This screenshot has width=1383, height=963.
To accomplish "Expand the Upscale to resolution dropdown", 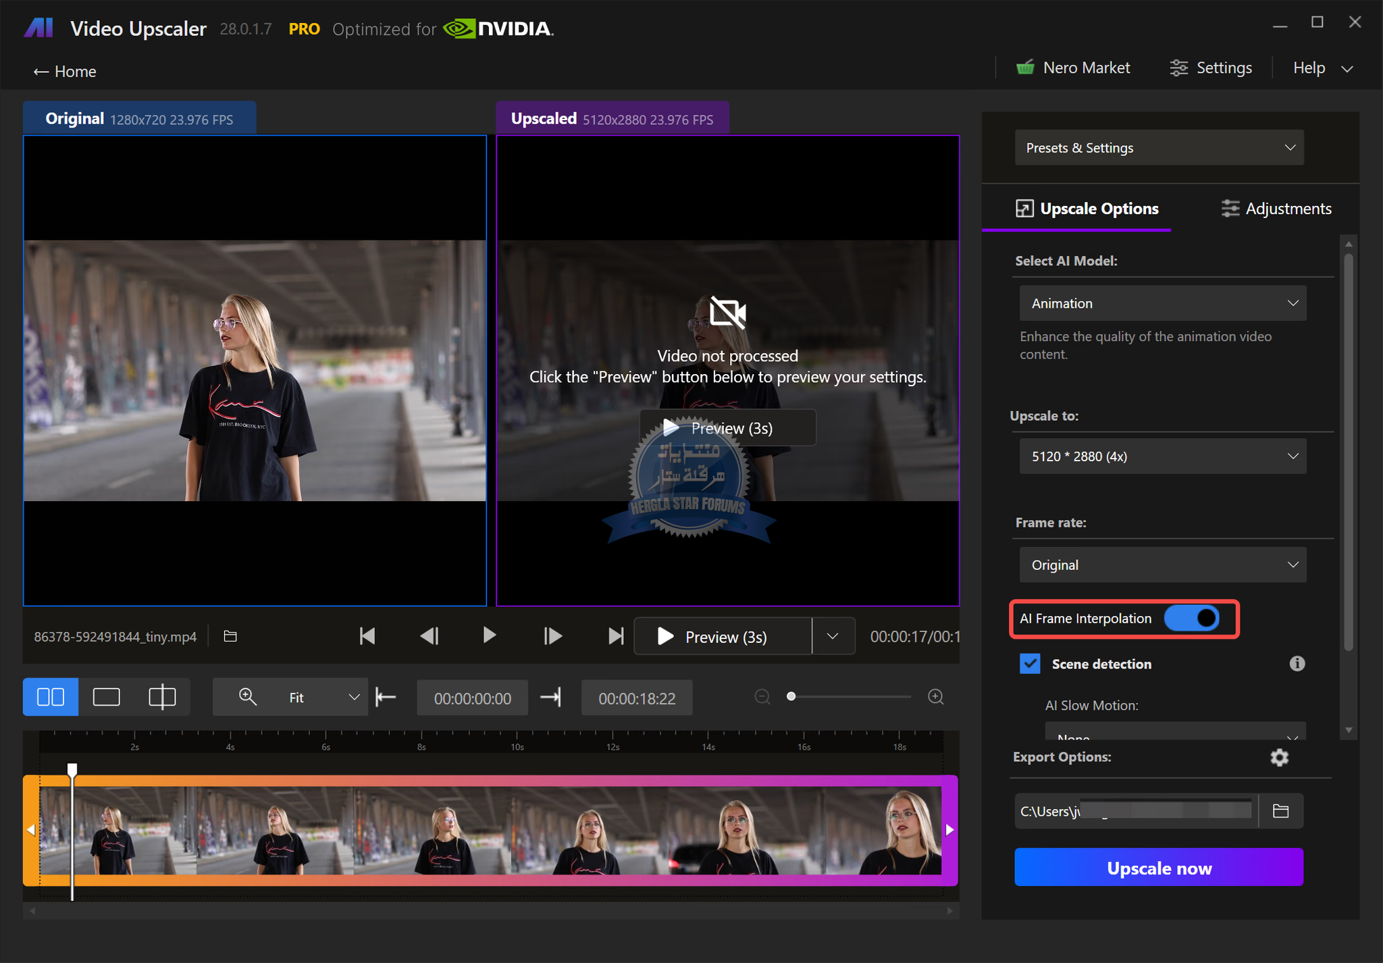I will [1162, 457].
